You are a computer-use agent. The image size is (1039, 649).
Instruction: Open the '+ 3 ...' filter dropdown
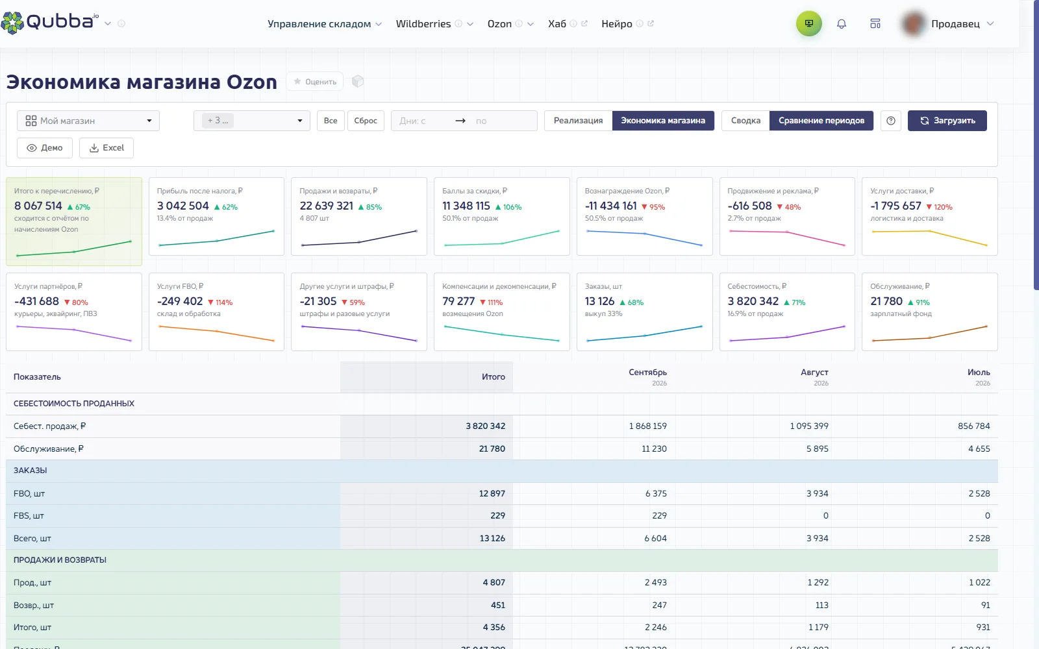[x=252, y=121]
